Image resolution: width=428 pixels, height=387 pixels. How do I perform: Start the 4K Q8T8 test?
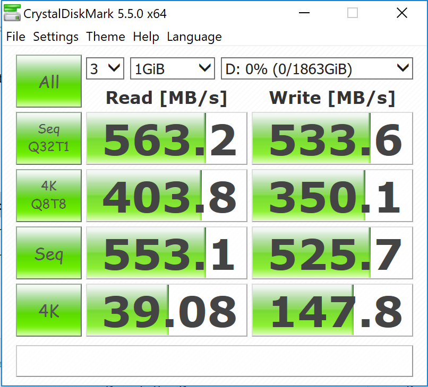tap(49, 196)
